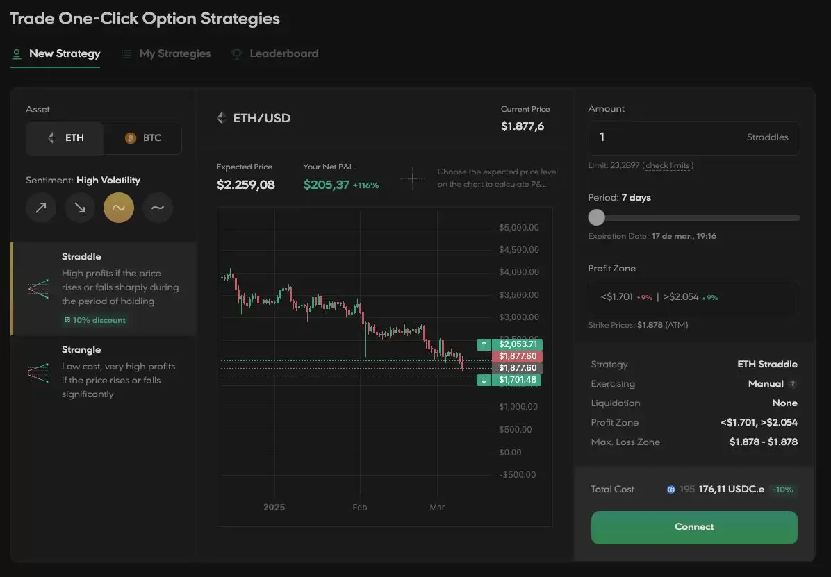Viewport: 831px width, 577px height.
Task: Select the bullish up-arrow sentiment icon
Action: (41, 208)
